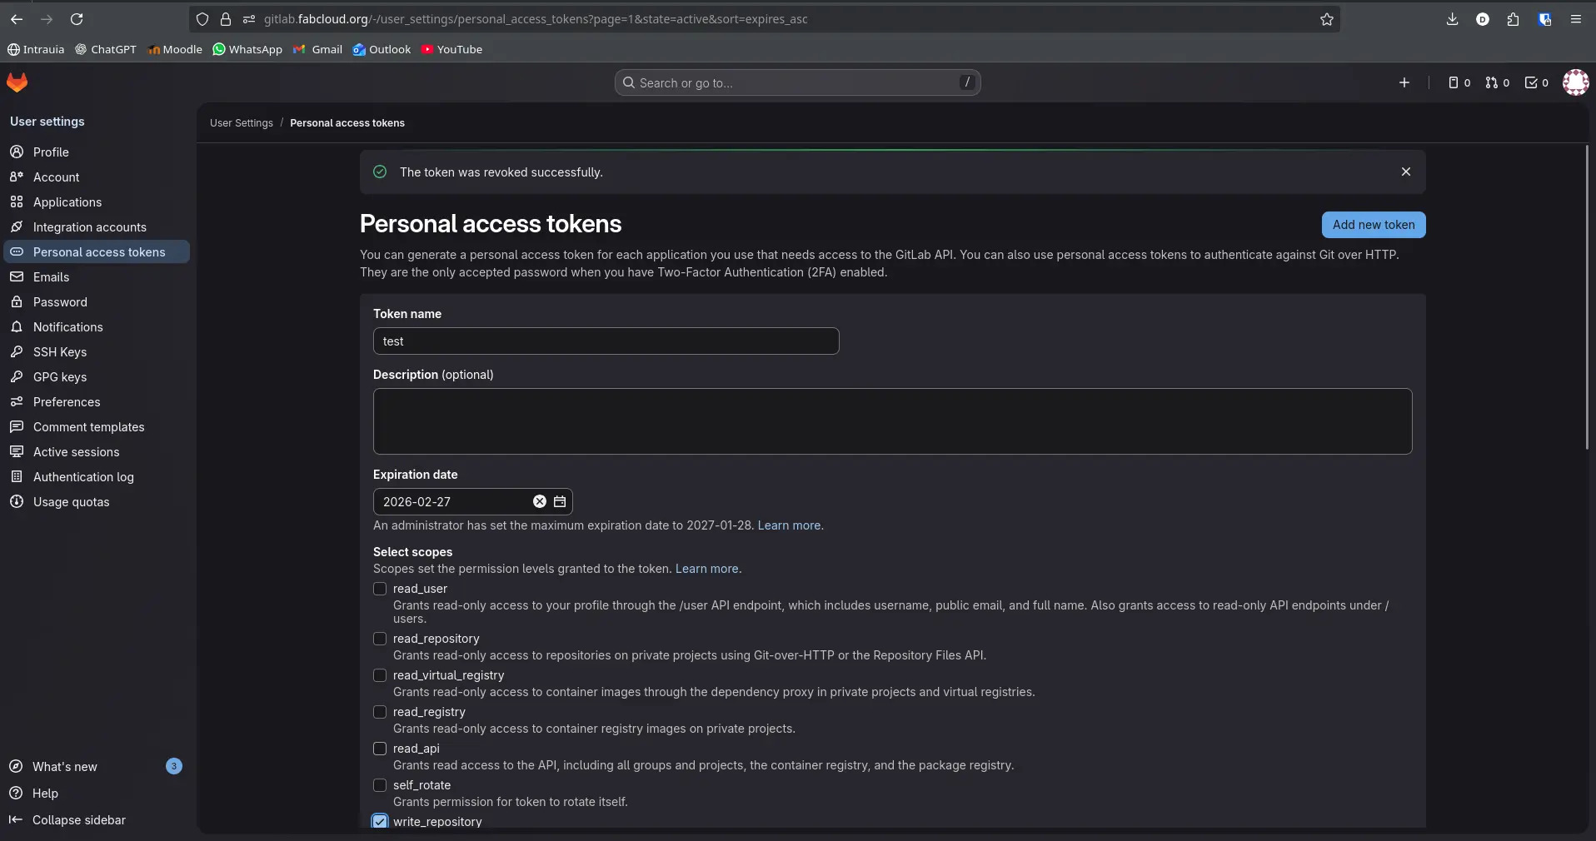Click the Add new token button

click(x=1373, y=225)
